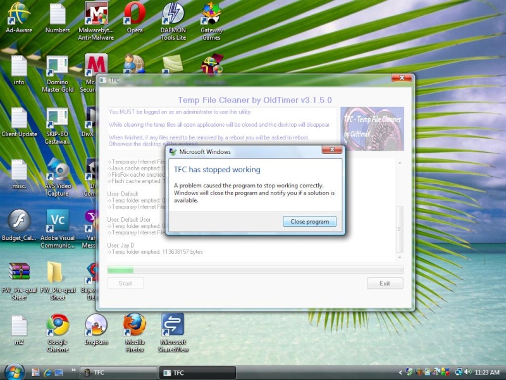Select the FW_Pre-qual Sheet WinRAR archive
This screenshot has height=380, width=506.
coord(19,281)
